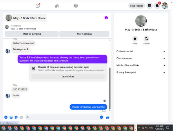Click the chat scrollbar up arrow
Viewport: 173px width, 131px height.
click(x=110, y=40)
